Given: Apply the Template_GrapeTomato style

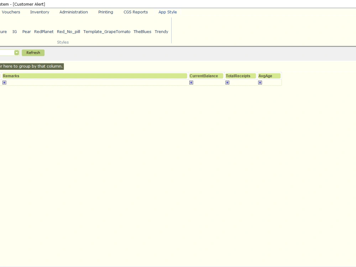Looking at the screenshot, I should tap(107, 32).
